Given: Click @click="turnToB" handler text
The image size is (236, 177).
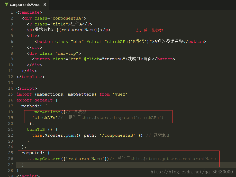Looking at the screenshot, I should click(x=104, y=59).
